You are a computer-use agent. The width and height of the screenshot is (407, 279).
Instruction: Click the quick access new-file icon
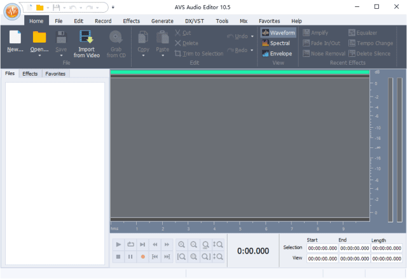(30, 8)
